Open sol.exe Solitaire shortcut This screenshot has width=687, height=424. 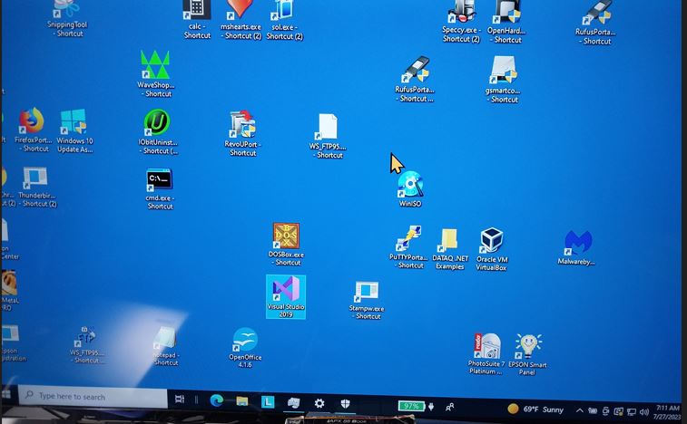284,20
